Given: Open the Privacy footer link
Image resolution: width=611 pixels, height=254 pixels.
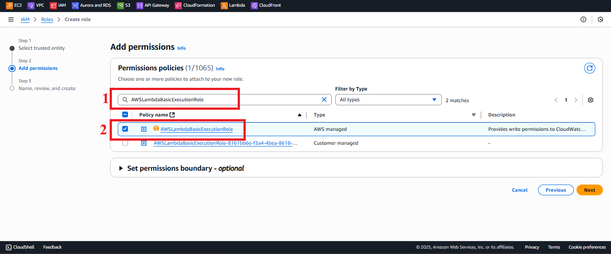Looking at the screenshot, I should [532, 247].
